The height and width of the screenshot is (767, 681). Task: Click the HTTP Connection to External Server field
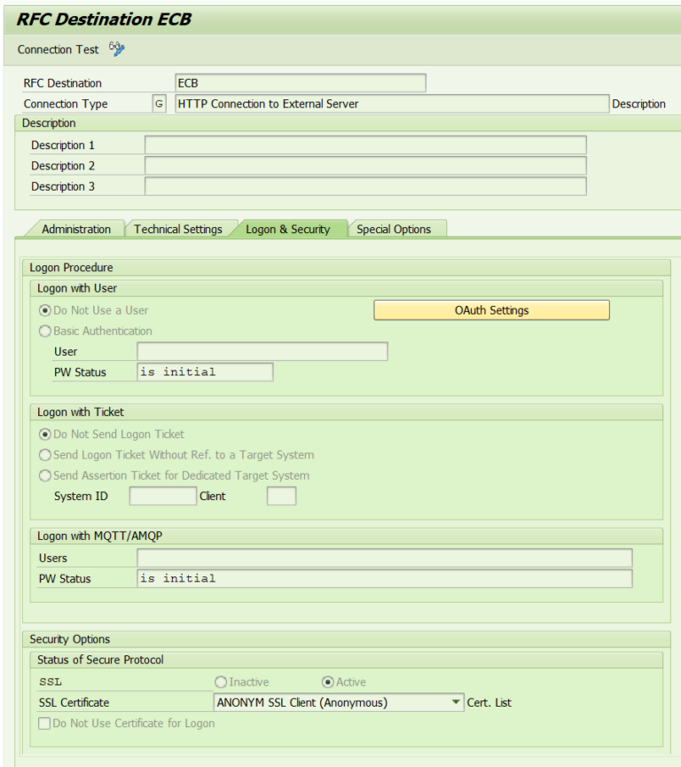pos(392,104)
